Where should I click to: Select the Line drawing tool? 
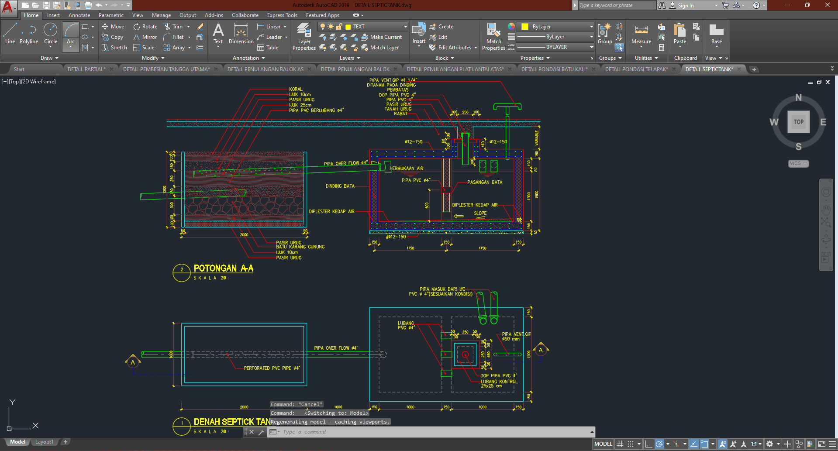pyautogui.click(x=10, y=34)
